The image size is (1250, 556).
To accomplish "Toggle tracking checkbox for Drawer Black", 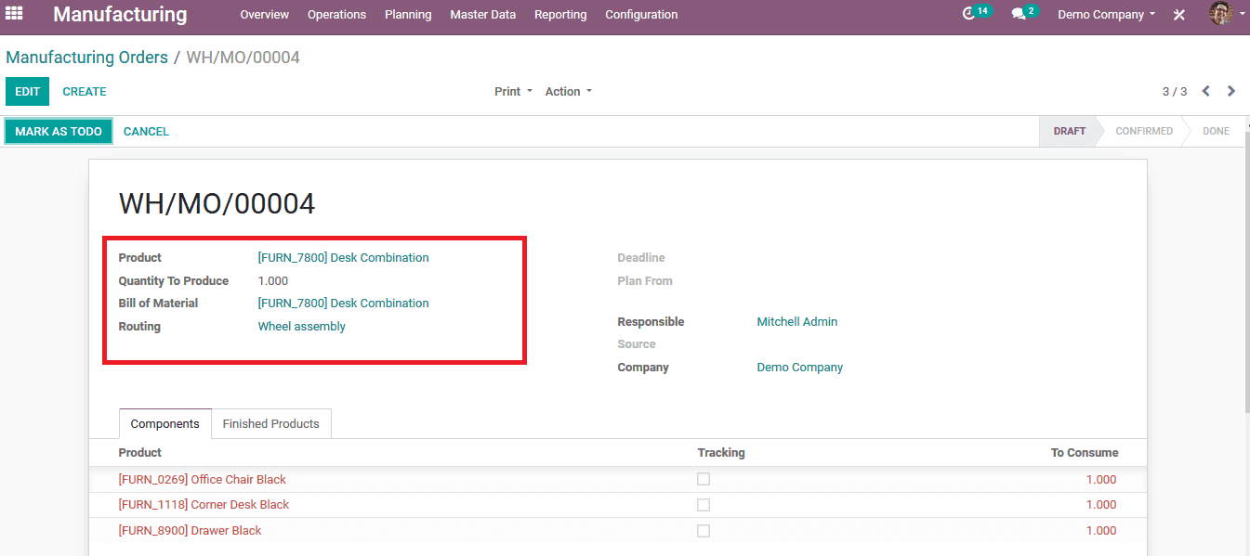I will pos(704,531).
